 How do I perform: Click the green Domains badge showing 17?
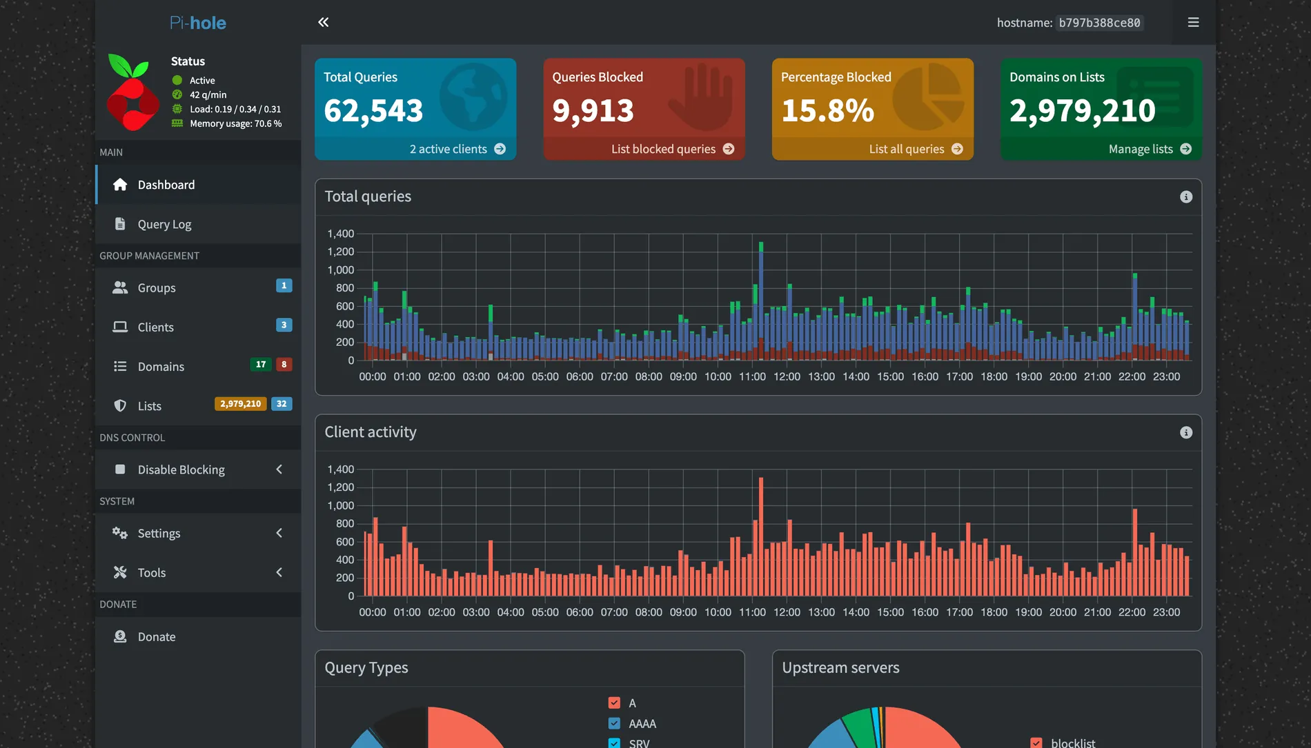point(261,364)
